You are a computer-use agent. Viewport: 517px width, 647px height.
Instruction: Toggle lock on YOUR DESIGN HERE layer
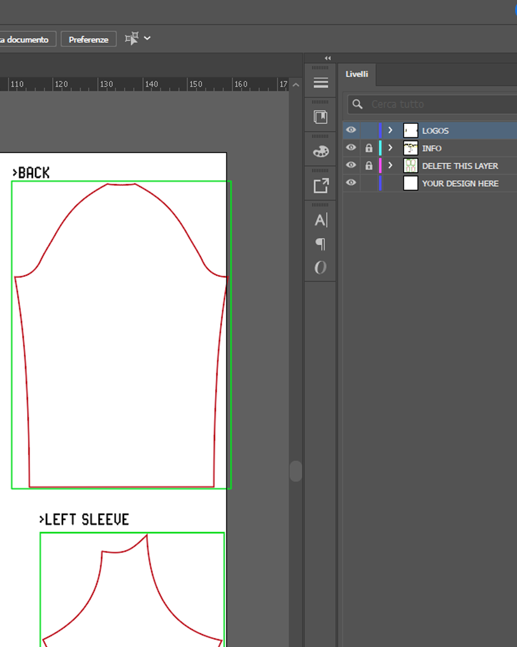pos(369,183)
